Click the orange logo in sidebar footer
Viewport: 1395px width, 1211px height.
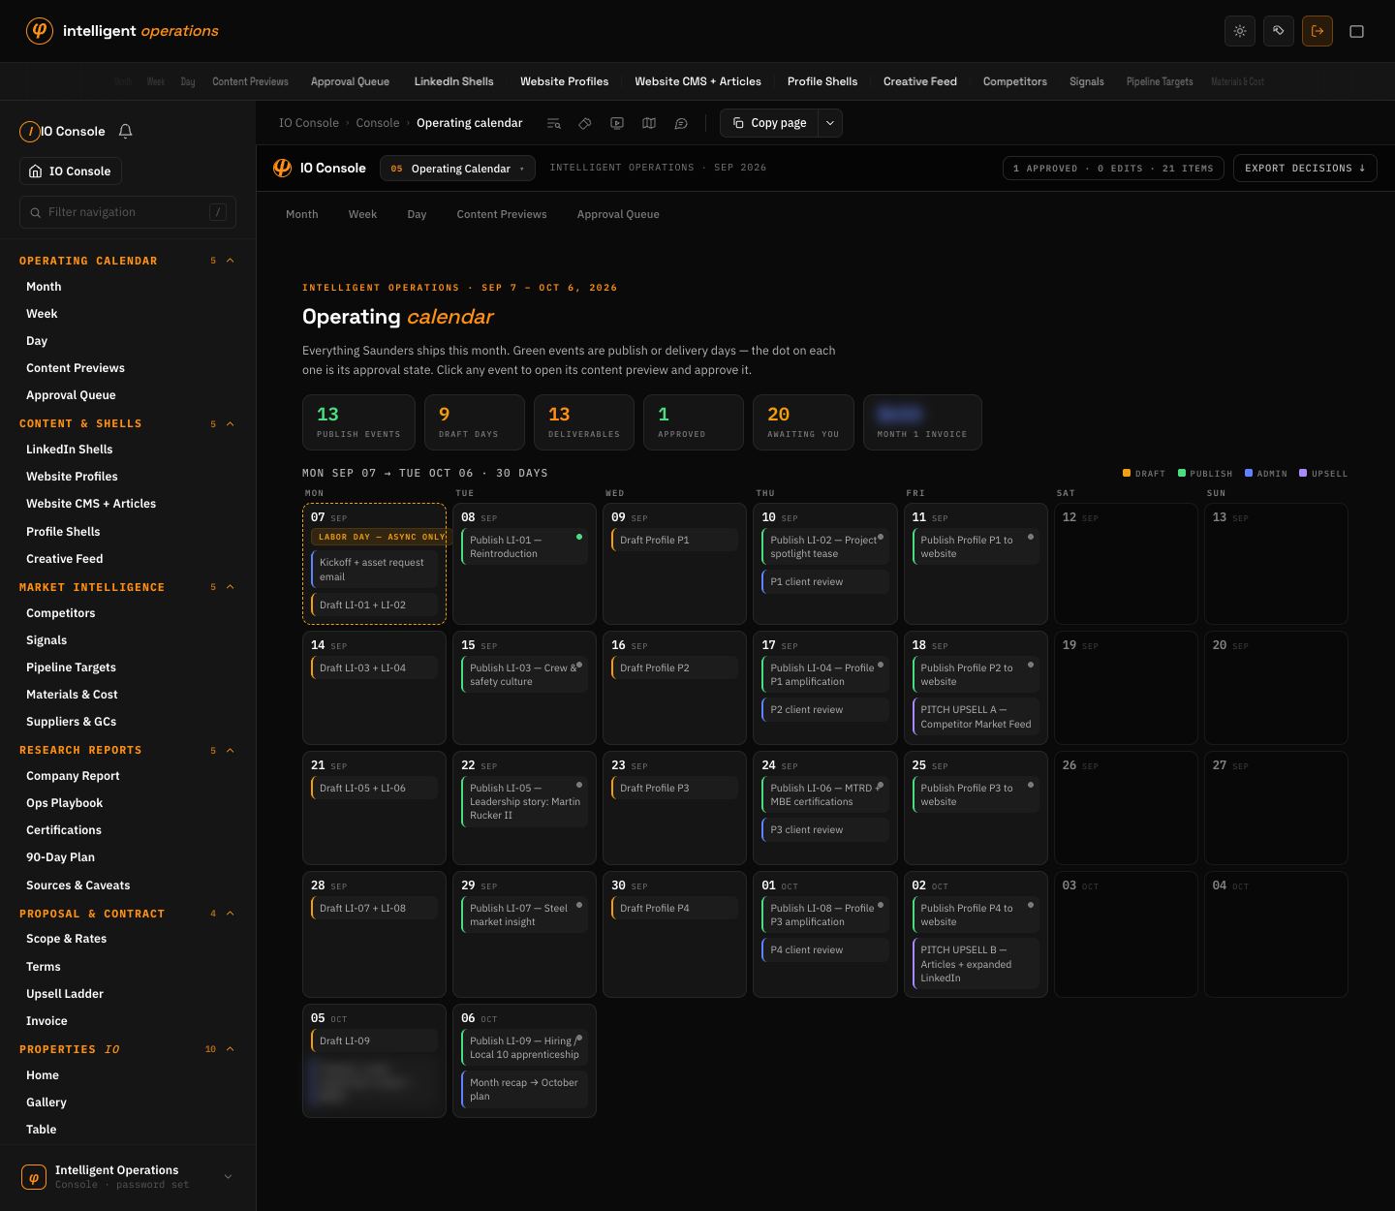click(x=34, y=1177)
